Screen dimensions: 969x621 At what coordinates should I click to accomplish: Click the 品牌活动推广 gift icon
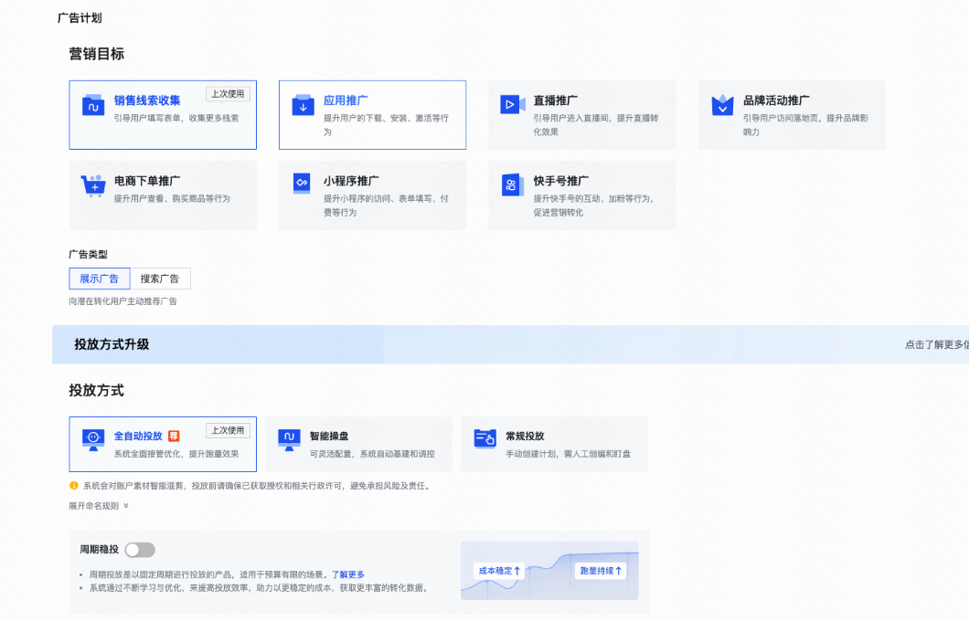pyautogui.click(x=722, y=103)
